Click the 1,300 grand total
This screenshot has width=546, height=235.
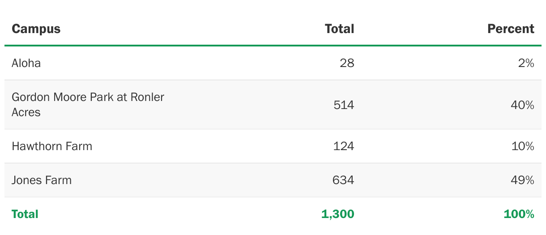click(338, 214)
